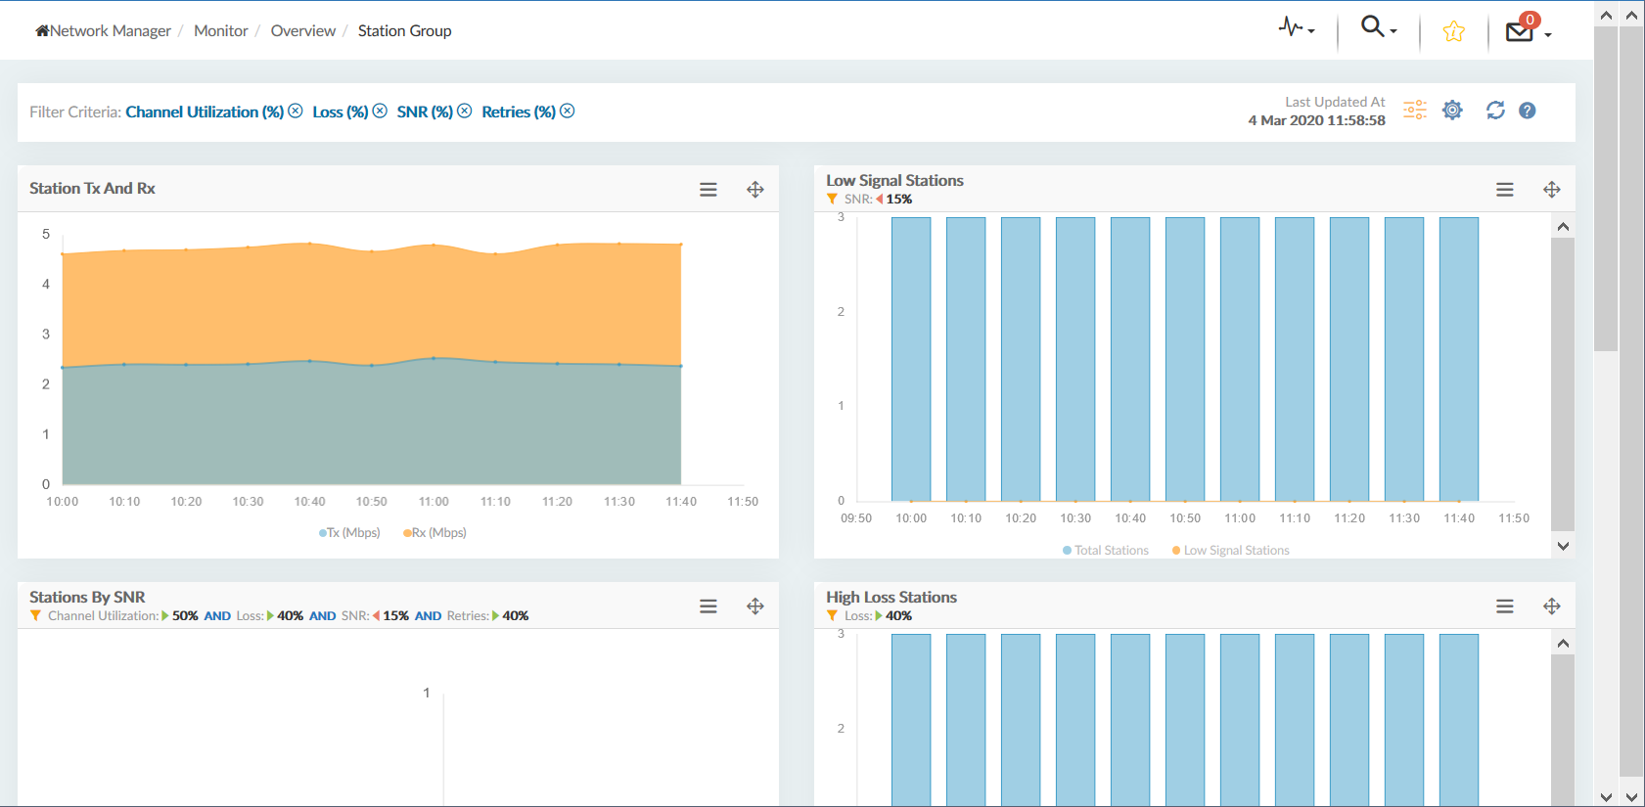This screenshot has width=1645, height=807.
Task: Click move handle on Low Signal Stations
Action: 1551,190
